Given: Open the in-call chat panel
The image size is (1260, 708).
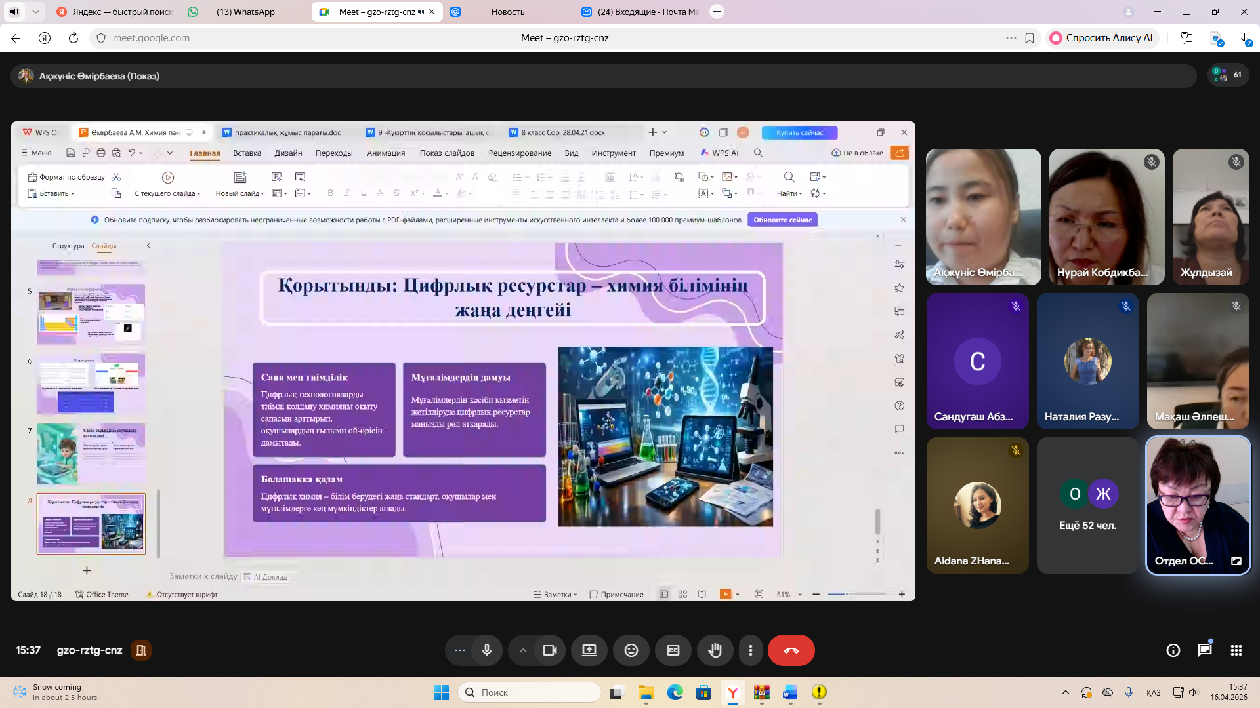Looking at the screenshot, I should point(1204,650).
